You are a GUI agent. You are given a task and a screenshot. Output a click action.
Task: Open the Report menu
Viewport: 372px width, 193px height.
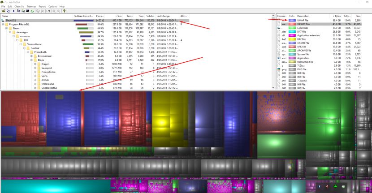(x=42, y=6)
